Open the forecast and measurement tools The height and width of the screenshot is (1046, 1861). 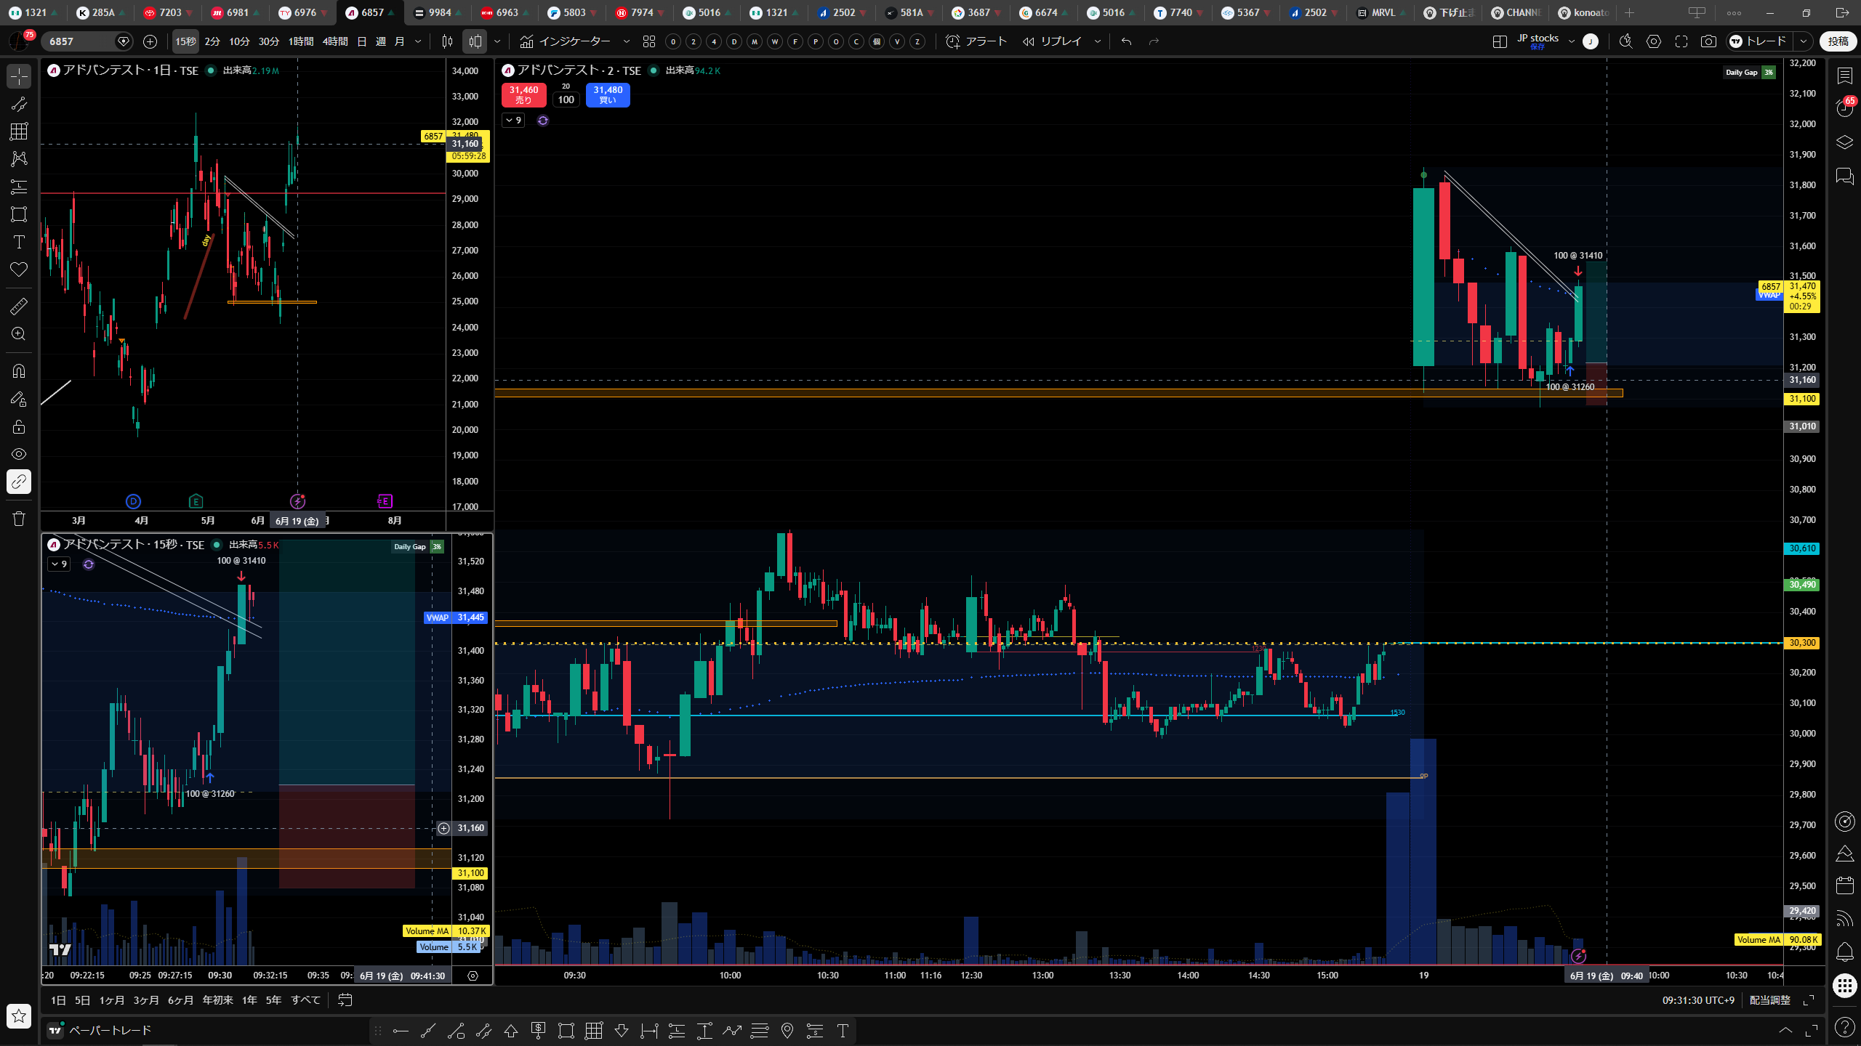[x=19, y=187]
